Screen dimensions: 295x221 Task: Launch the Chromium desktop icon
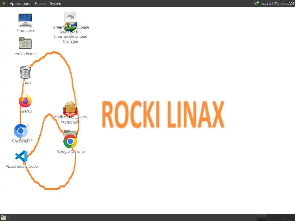[21, 131]
